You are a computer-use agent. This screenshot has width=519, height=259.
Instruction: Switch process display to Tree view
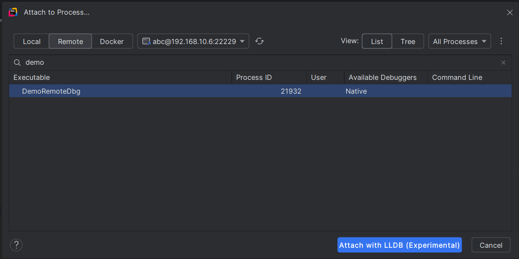(408, 41)
